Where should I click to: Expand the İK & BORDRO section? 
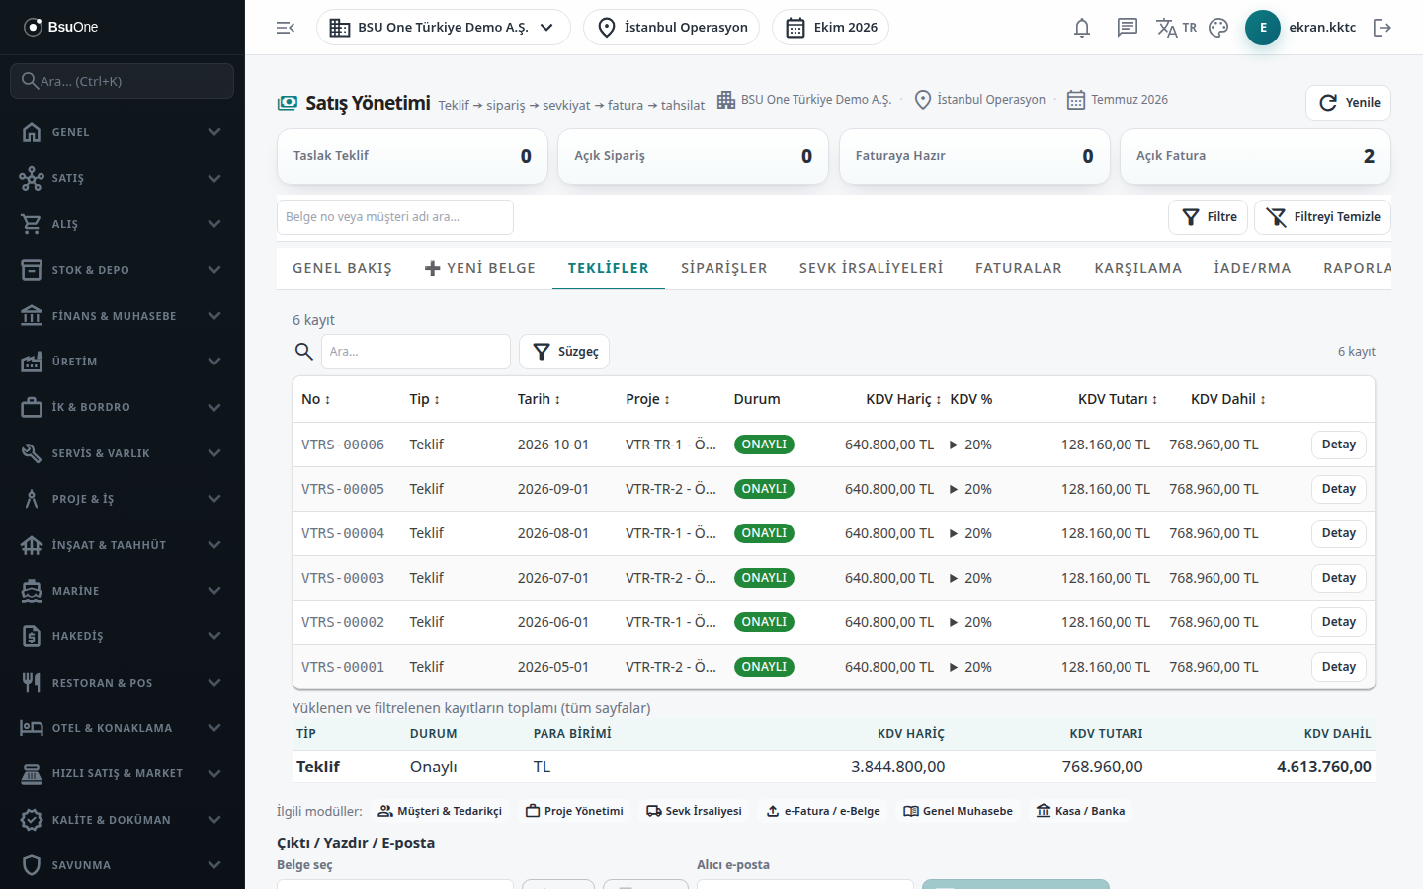tap(123, 407)
